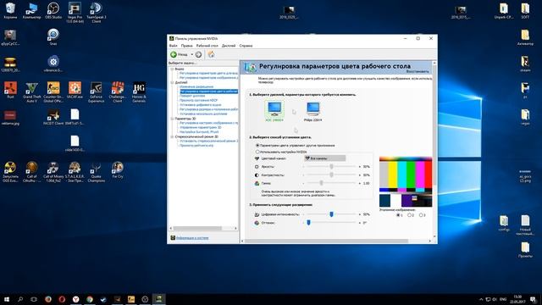The image size is (542, 305).
Task: Open VACAF.exe desktop icon
Action: click(75, 91)
